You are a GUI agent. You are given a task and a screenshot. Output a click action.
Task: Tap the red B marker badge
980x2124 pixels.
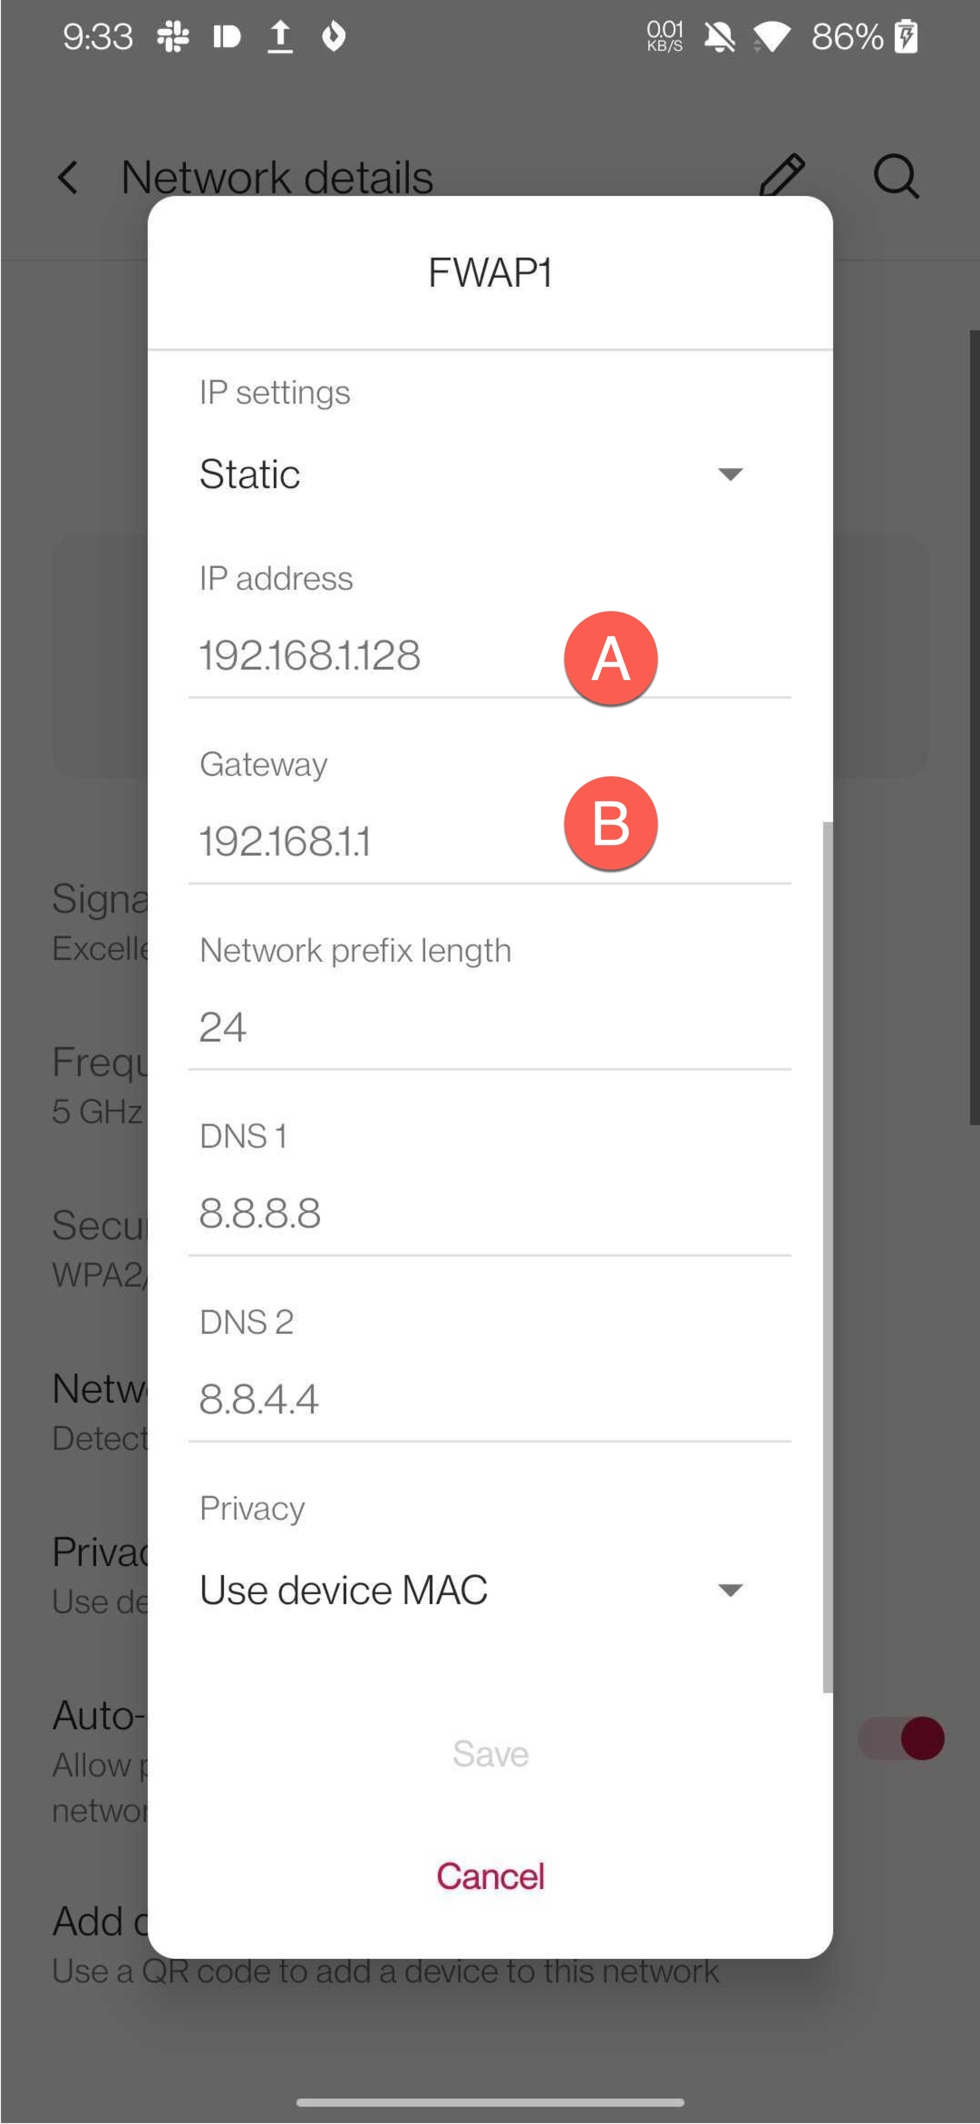coord(610,823)
